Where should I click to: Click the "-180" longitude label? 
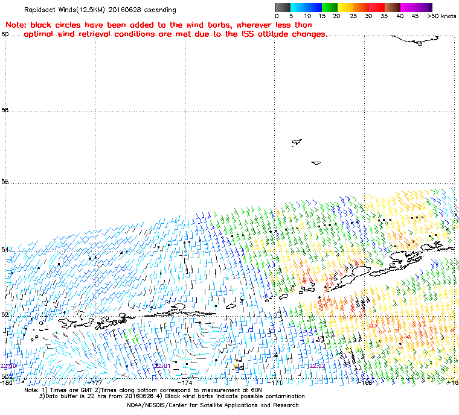point(7,382)
